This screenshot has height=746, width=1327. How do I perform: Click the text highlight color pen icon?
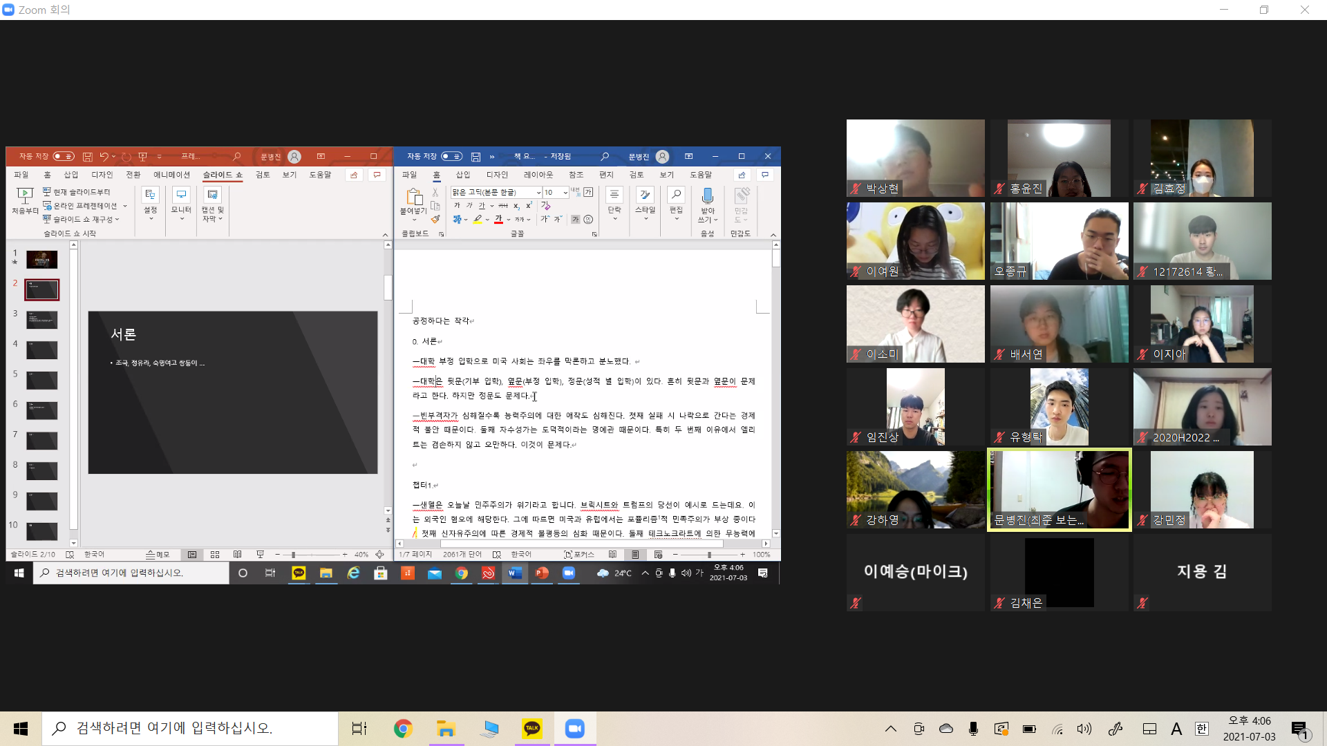click(x=478, y=219)
